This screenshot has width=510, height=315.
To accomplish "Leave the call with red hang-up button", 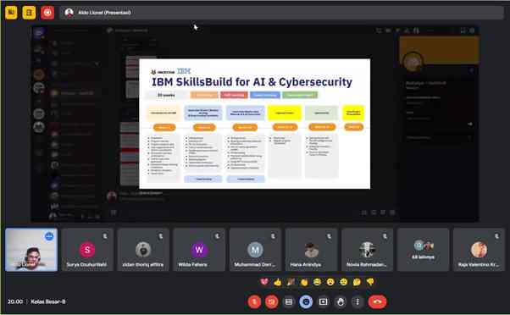I will coord(377,302).
